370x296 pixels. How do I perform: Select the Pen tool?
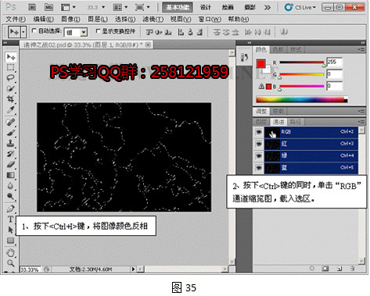click(x=11, y=209)
